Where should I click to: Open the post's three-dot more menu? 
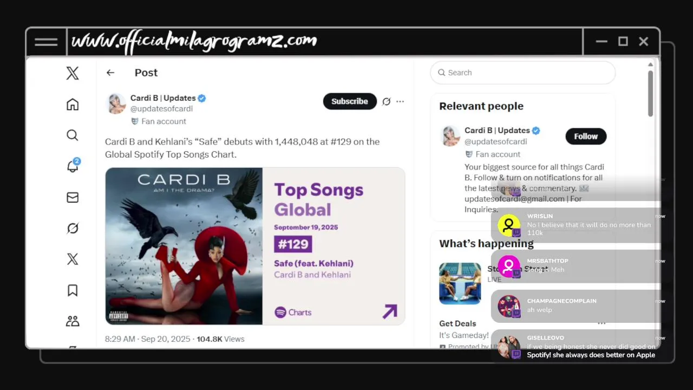pyautogui.click(x=400, y=101)
